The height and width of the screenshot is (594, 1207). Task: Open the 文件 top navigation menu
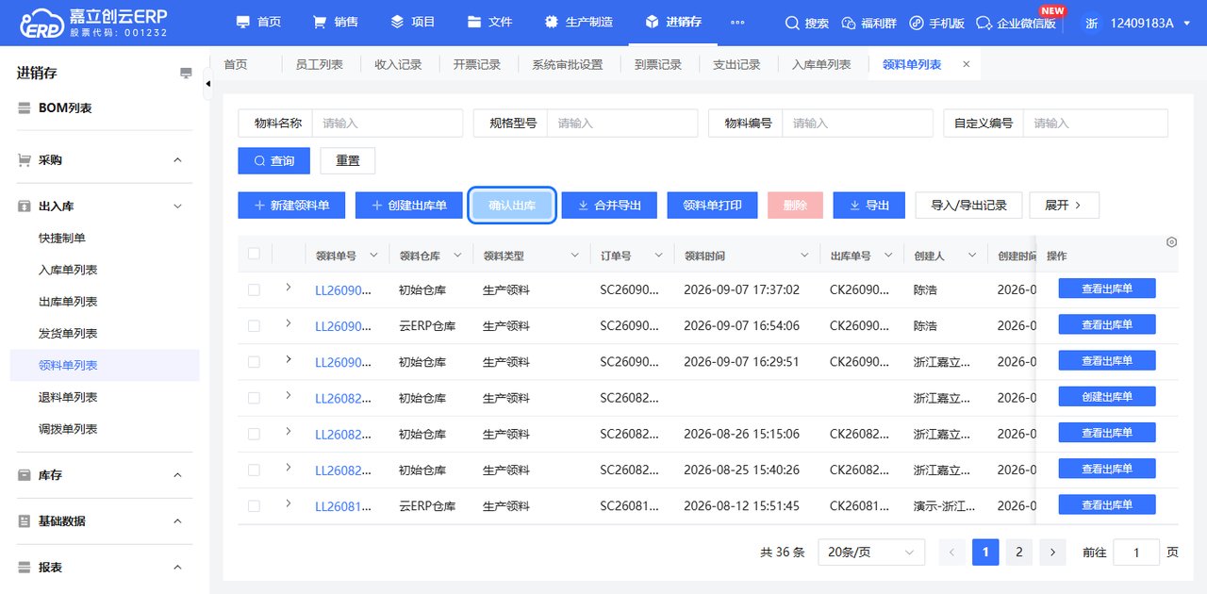pyautogui.click(x=490, y=22)
